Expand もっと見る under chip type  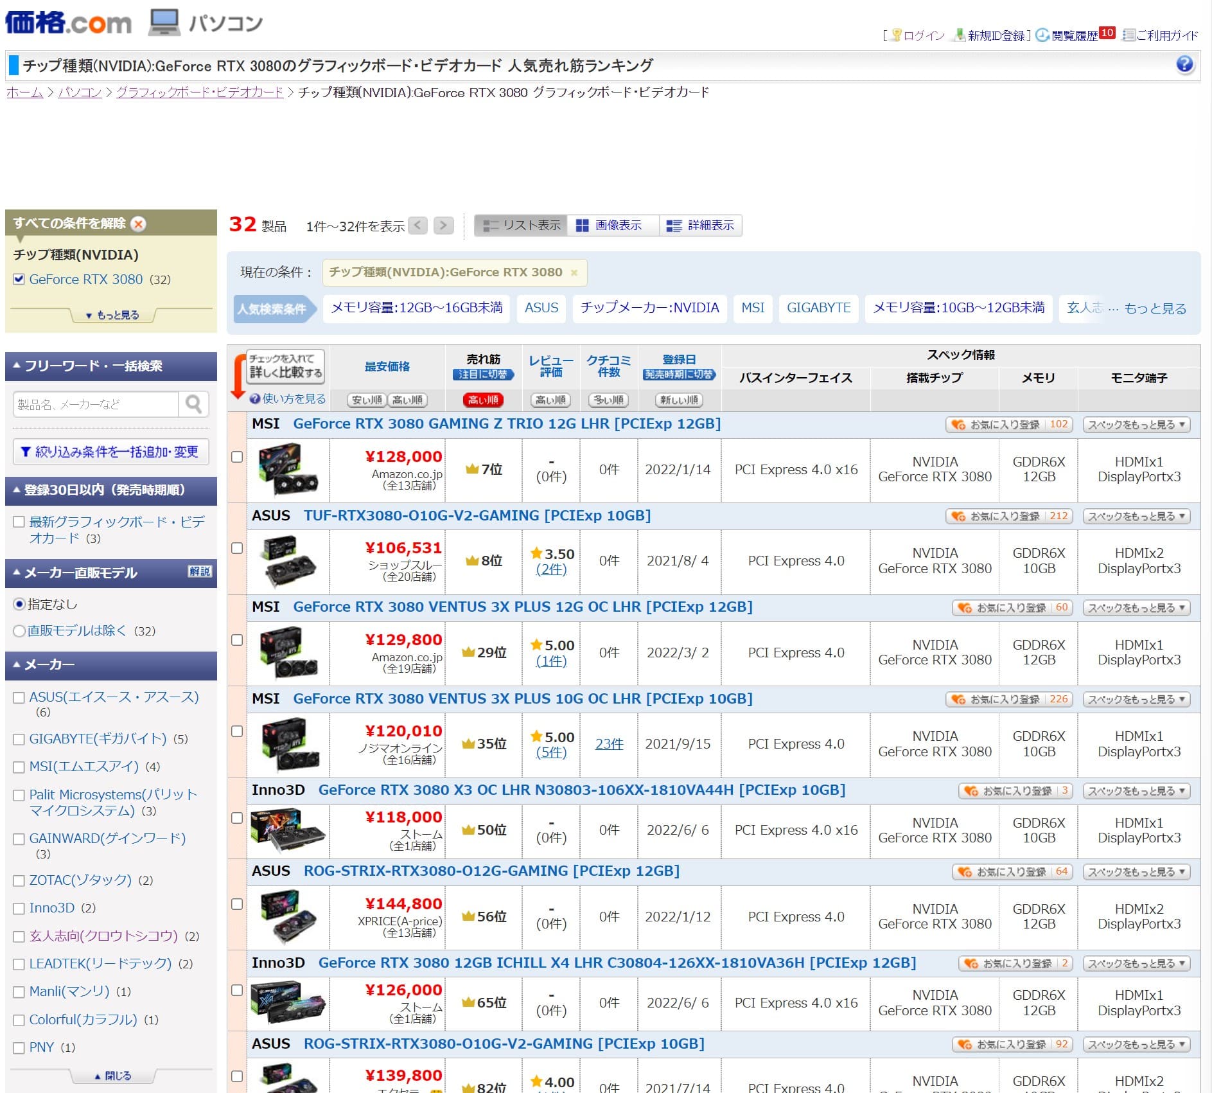pos(112,315)
